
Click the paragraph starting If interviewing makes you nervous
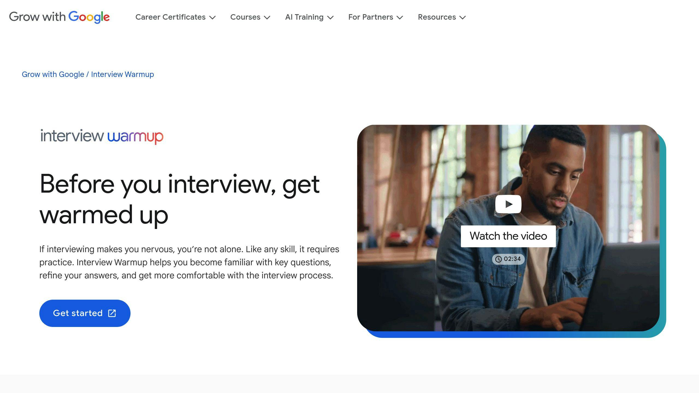click(x=189, y=262)
